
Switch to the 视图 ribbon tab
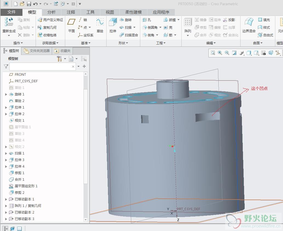[110, 12]
